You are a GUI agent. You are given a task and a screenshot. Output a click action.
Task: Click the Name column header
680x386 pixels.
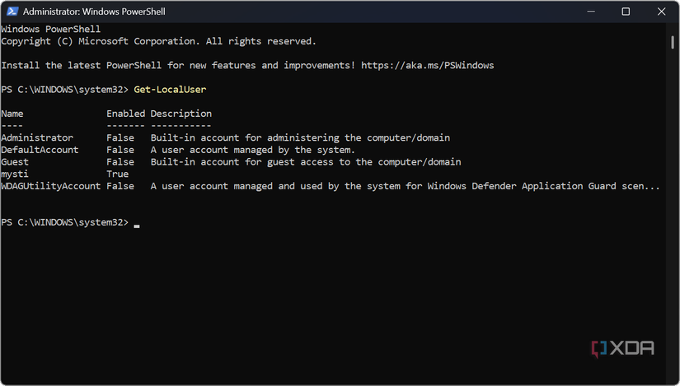coord(12,114)
